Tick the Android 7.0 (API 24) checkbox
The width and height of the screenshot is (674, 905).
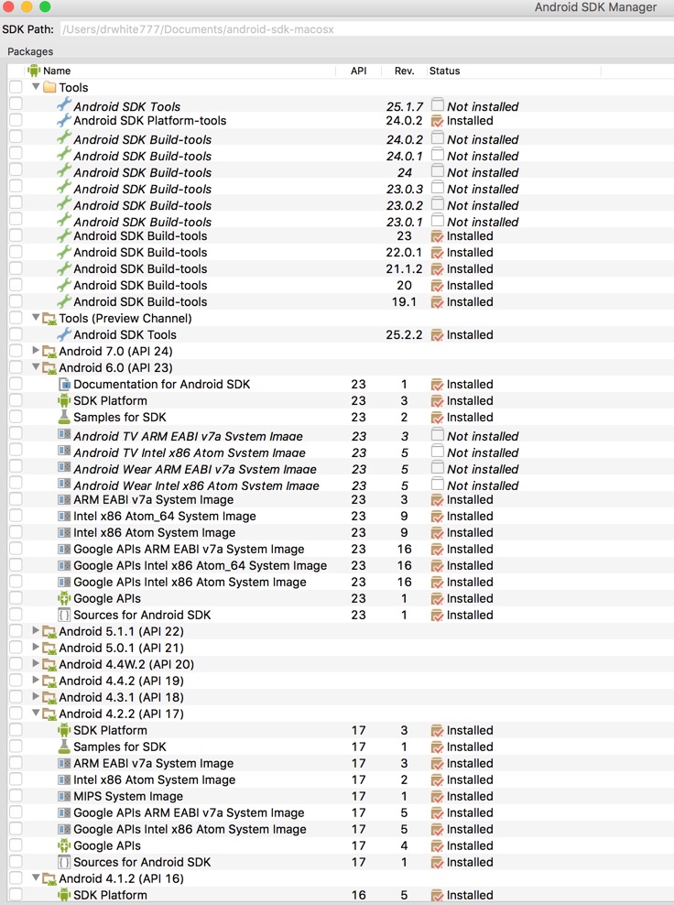[x=16, y=351]
